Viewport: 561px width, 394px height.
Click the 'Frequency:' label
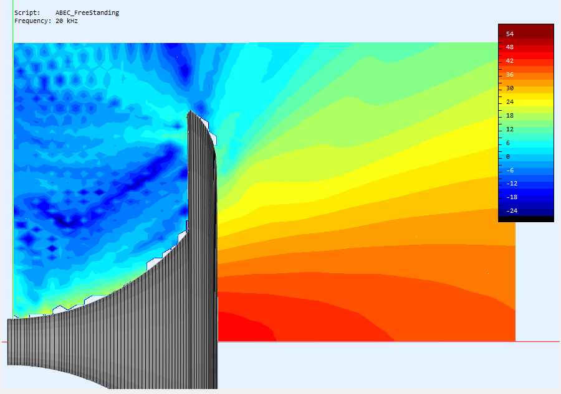[33, 21]
